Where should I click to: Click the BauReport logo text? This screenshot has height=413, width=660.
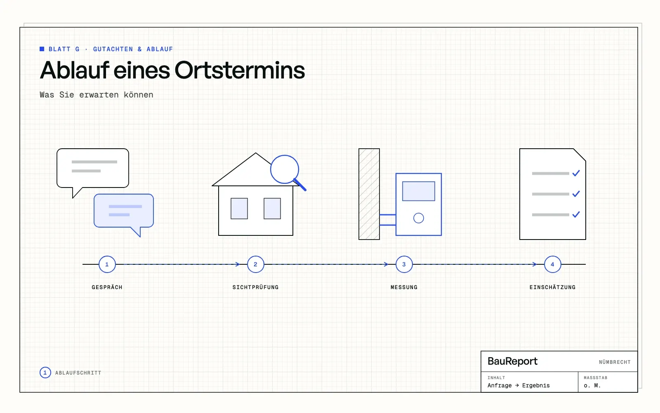[513, 361]
